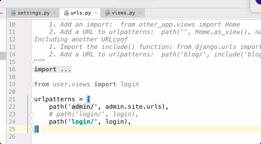The height and width of the screenshot is (144, 261).
Task: Click the 'admin/' string on line 22
Action: pos(83,107)
